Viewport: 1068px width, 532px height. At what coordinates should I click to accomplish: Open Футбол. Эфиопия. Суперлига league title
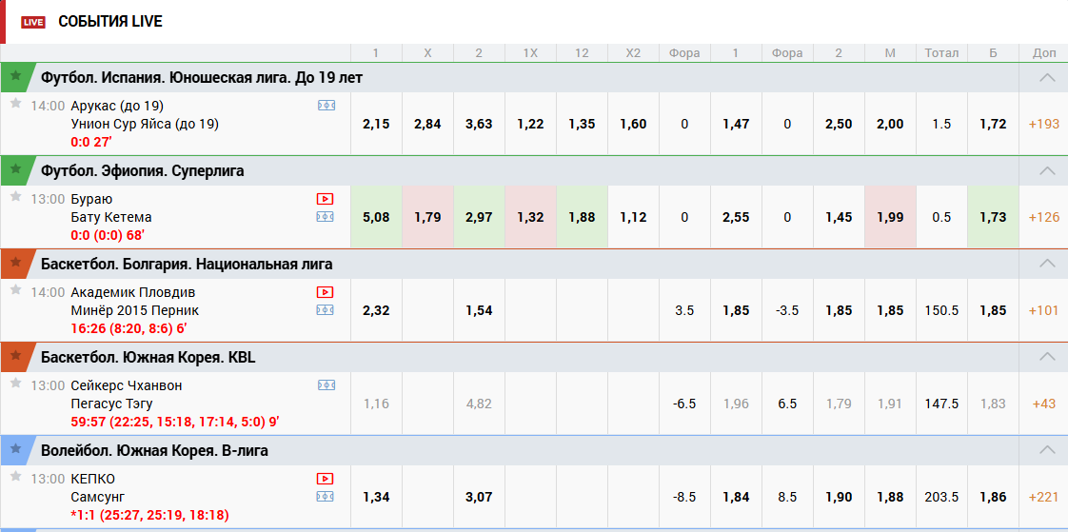pyautogui.click(x=143, y=171)
